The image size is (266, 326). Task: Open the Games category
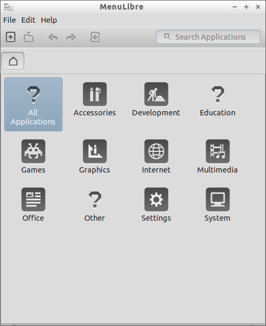tap(33, 157)
